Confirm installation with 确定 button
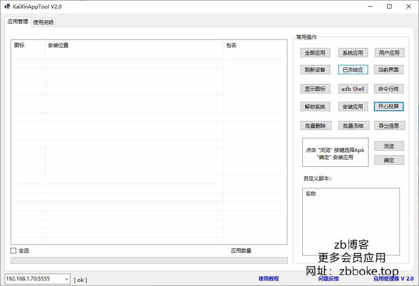This screenshot has width=419, height=286. (x=389, y=160)
